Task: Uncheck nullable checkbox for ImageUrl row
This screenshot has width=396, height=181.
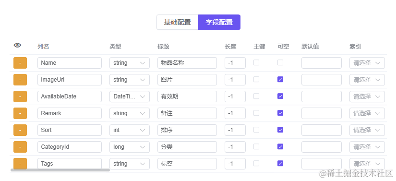Action: 280,80
